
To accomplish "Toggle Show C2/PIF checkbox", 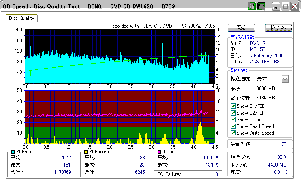I will 233,113.
